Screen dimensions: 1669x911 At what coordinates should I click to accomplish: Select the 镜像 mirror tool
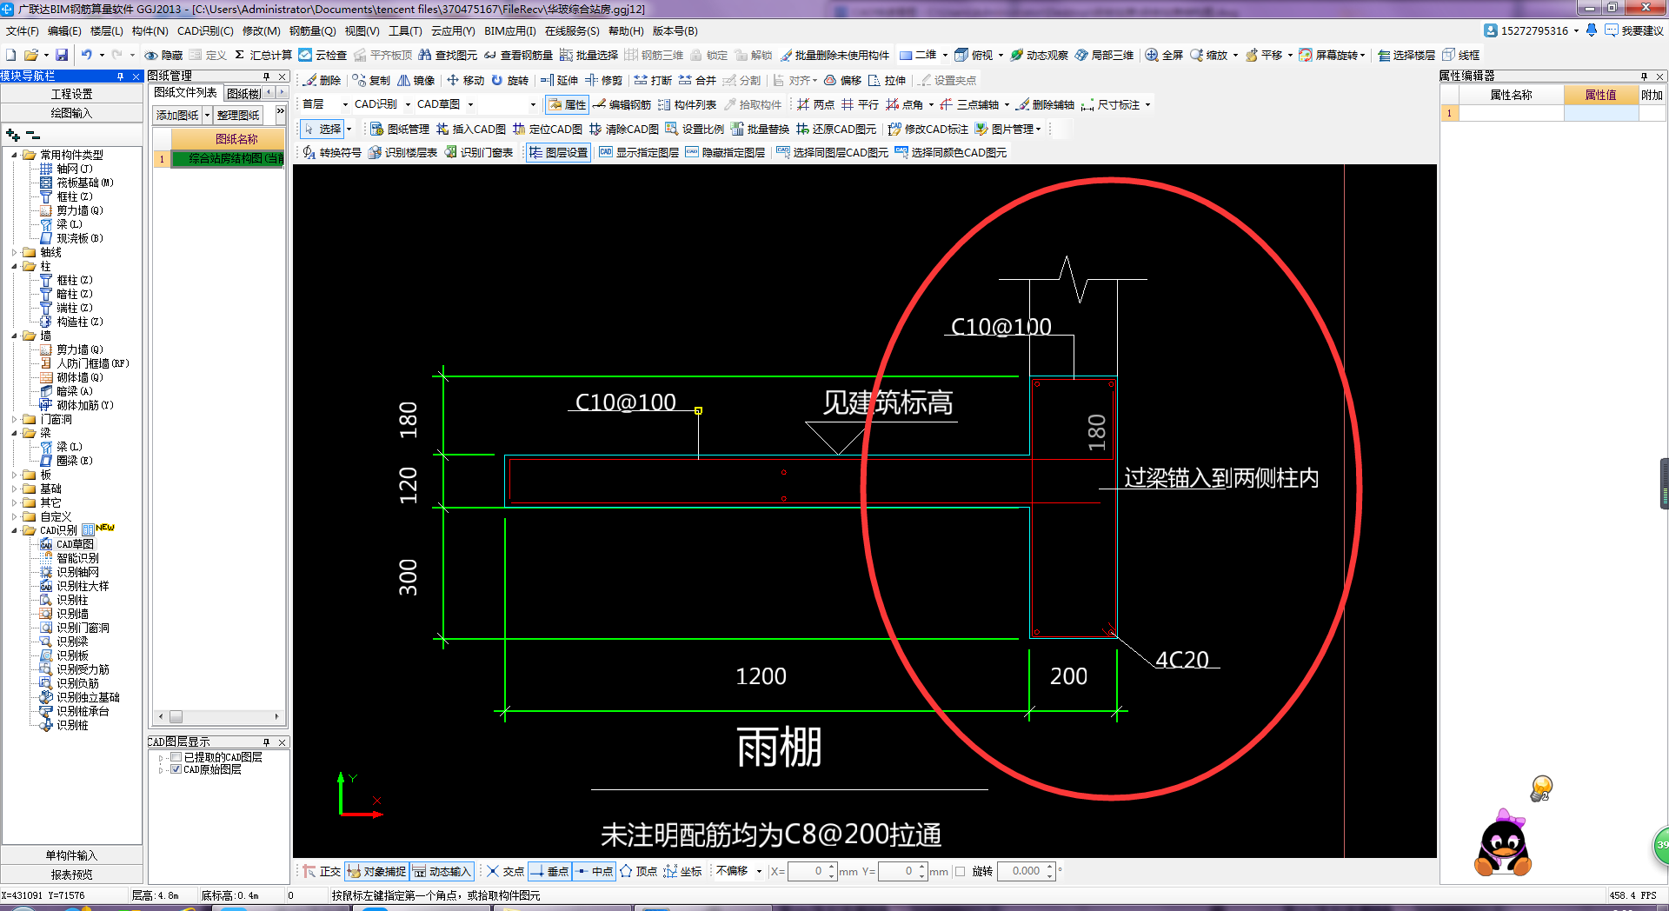[x=416, y=80]
